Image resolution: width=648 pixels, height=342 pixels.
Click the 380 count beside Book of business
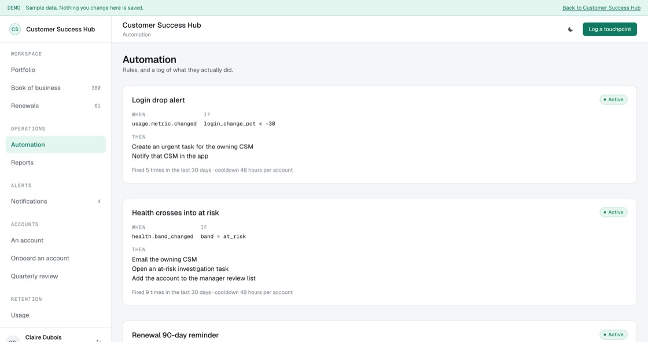coord(96,88)
